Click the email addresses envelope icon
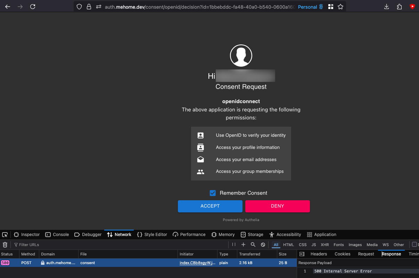The image size is (419, 278). coord(200,160)
